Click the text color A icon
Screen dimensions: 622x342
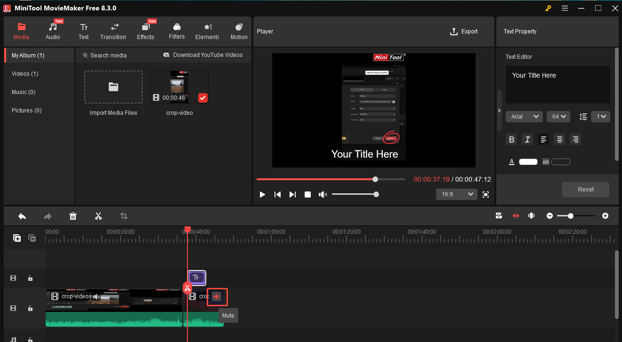pos(511,162)
